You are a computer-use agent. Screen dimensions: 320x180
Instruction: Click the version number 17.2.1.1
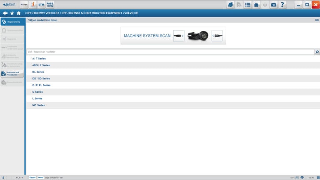20,178
